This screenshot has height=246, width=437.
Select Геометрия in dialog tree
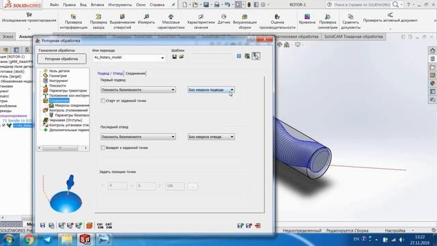coord(57,76)
